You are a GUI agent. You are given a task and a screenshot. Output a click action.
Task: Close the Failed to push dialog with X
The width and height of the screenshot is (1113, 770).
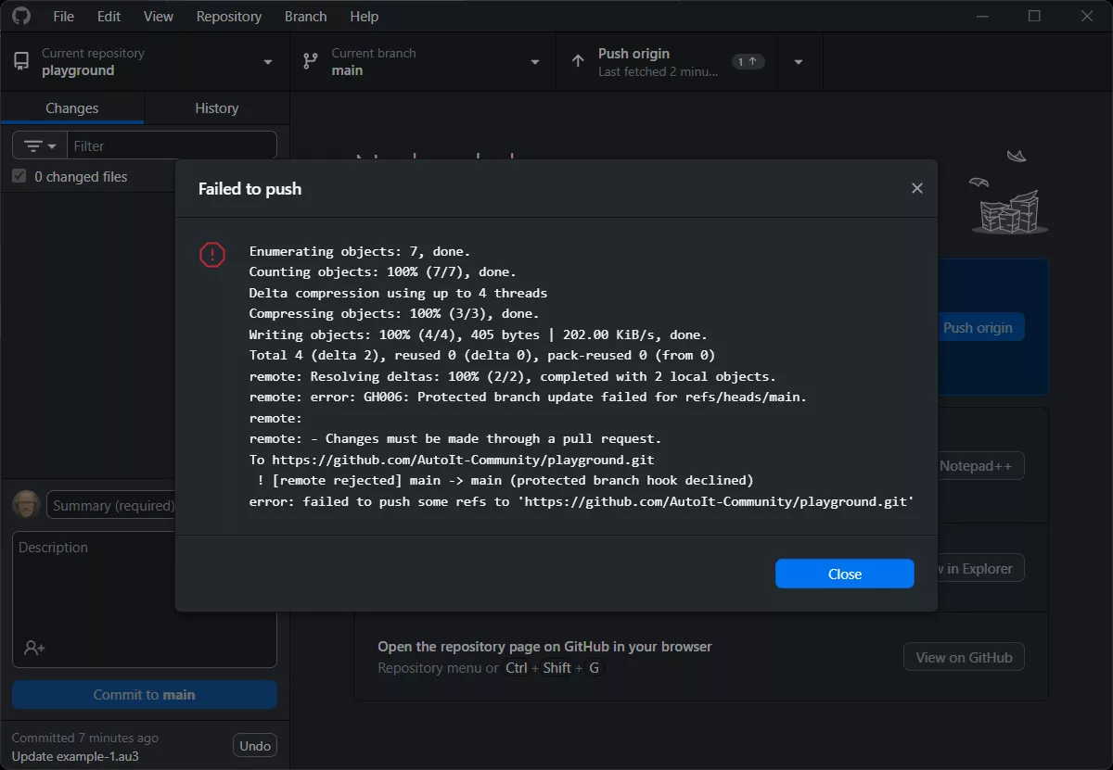[x=916, y=188]
